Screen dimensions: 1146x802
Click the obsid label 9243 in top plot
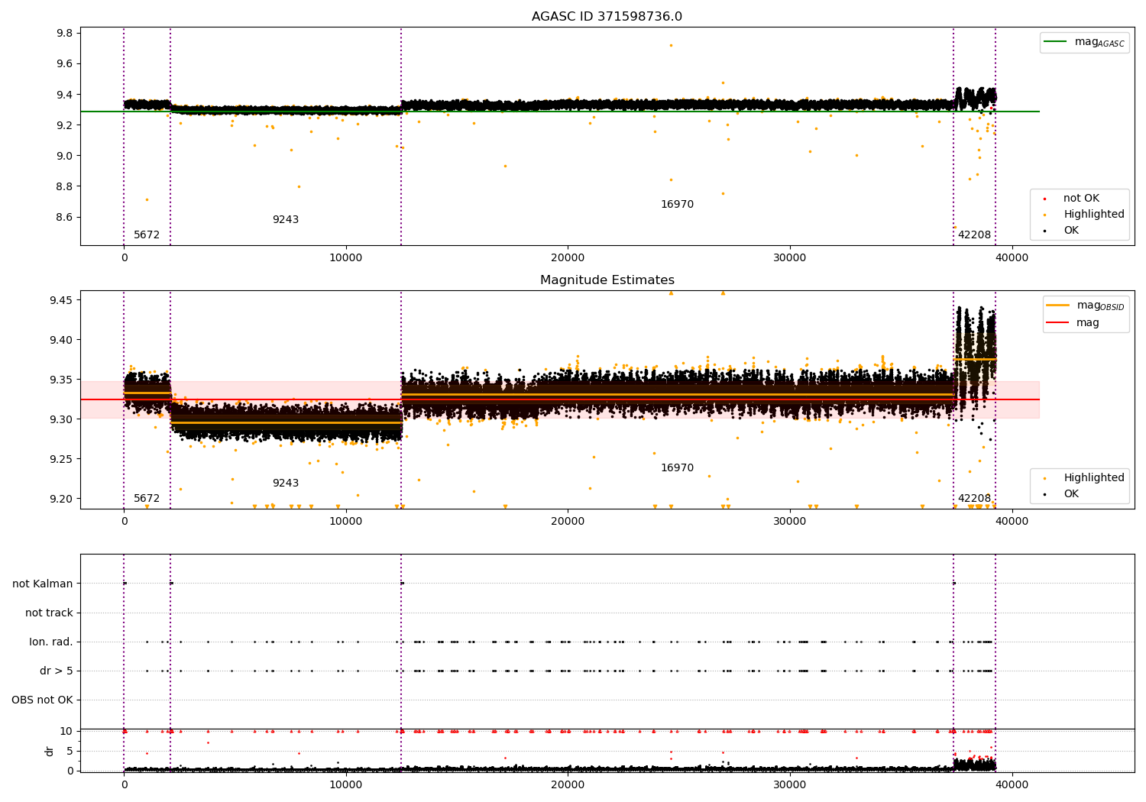coord(286,220)
